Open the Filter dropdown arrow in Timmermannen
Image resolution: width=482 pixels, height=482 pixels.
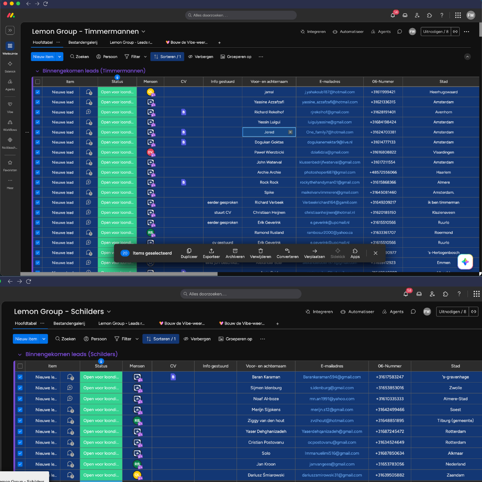pyautogui.click(x=145, y=57)
